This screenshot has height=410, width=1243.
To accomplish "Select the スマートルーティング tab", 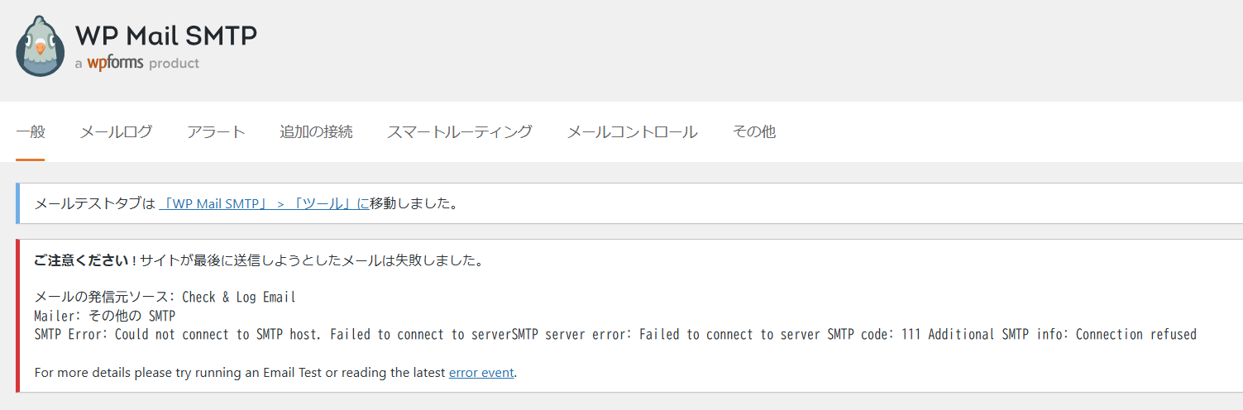I will [460, 132].
